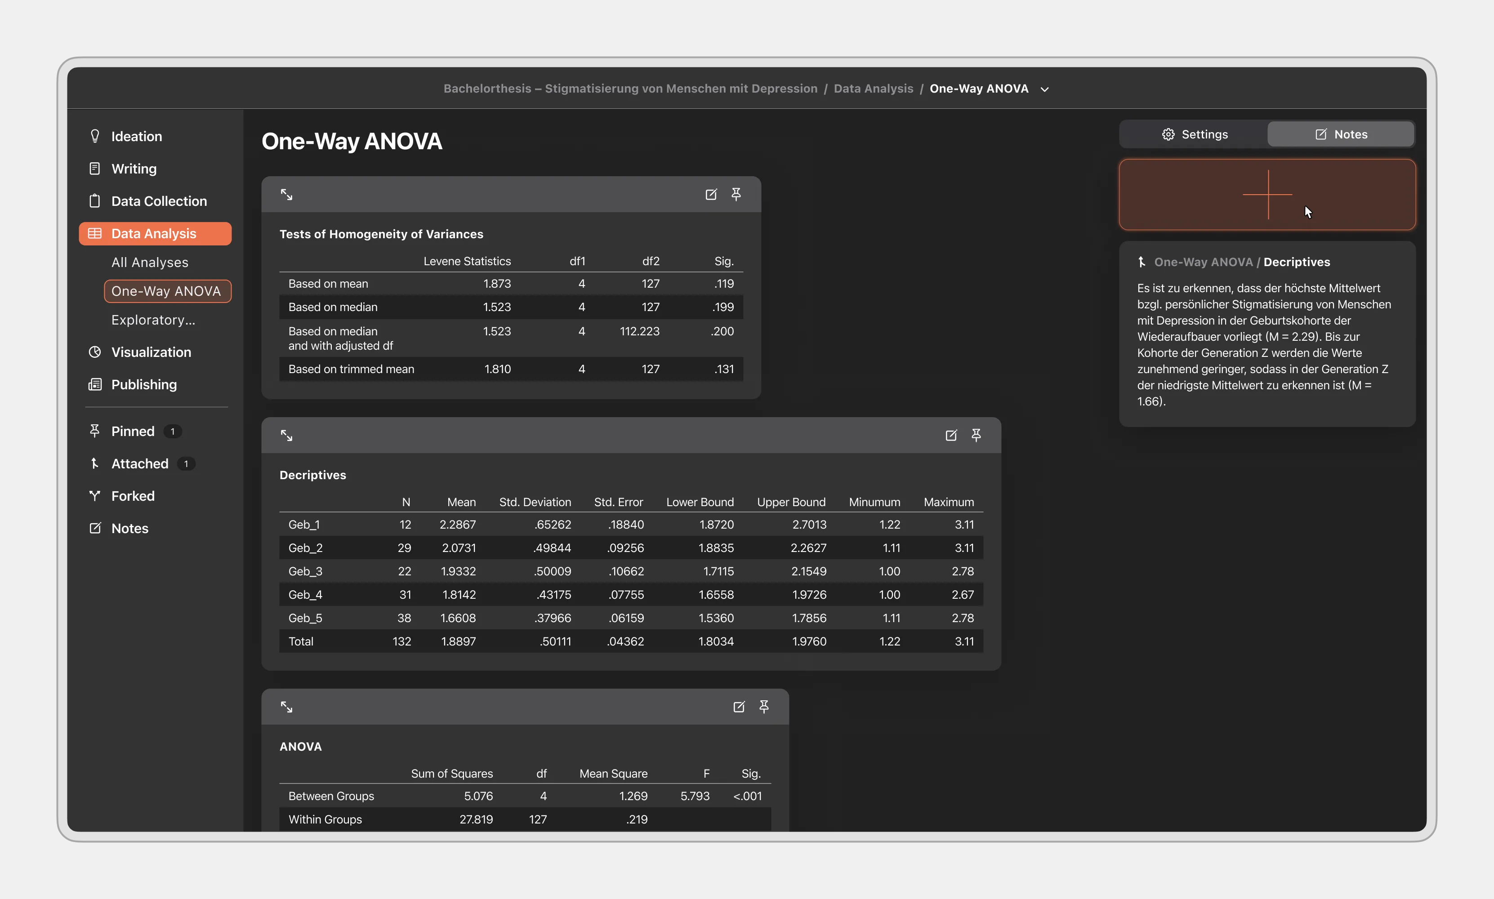Viewport: 1494px width, 899px height.
Task: Switch to the Settings tab
Action: 1194,134
